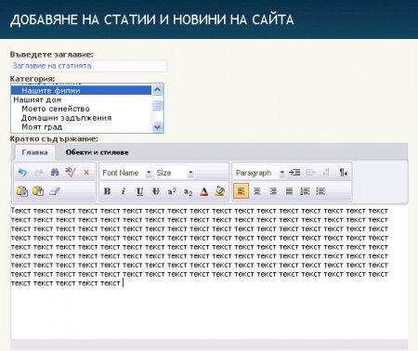418x351 pixels.
Task: Click the title input field
Action: (89, 66)
